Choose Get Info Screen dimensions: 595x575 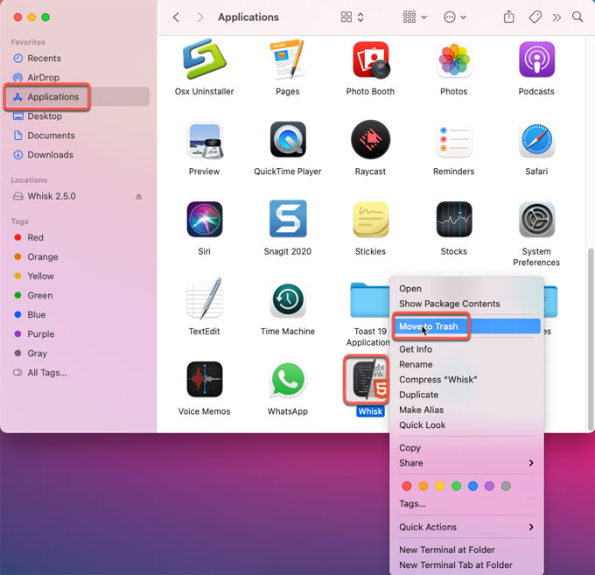pyautogui.click(x=466, y=349)
